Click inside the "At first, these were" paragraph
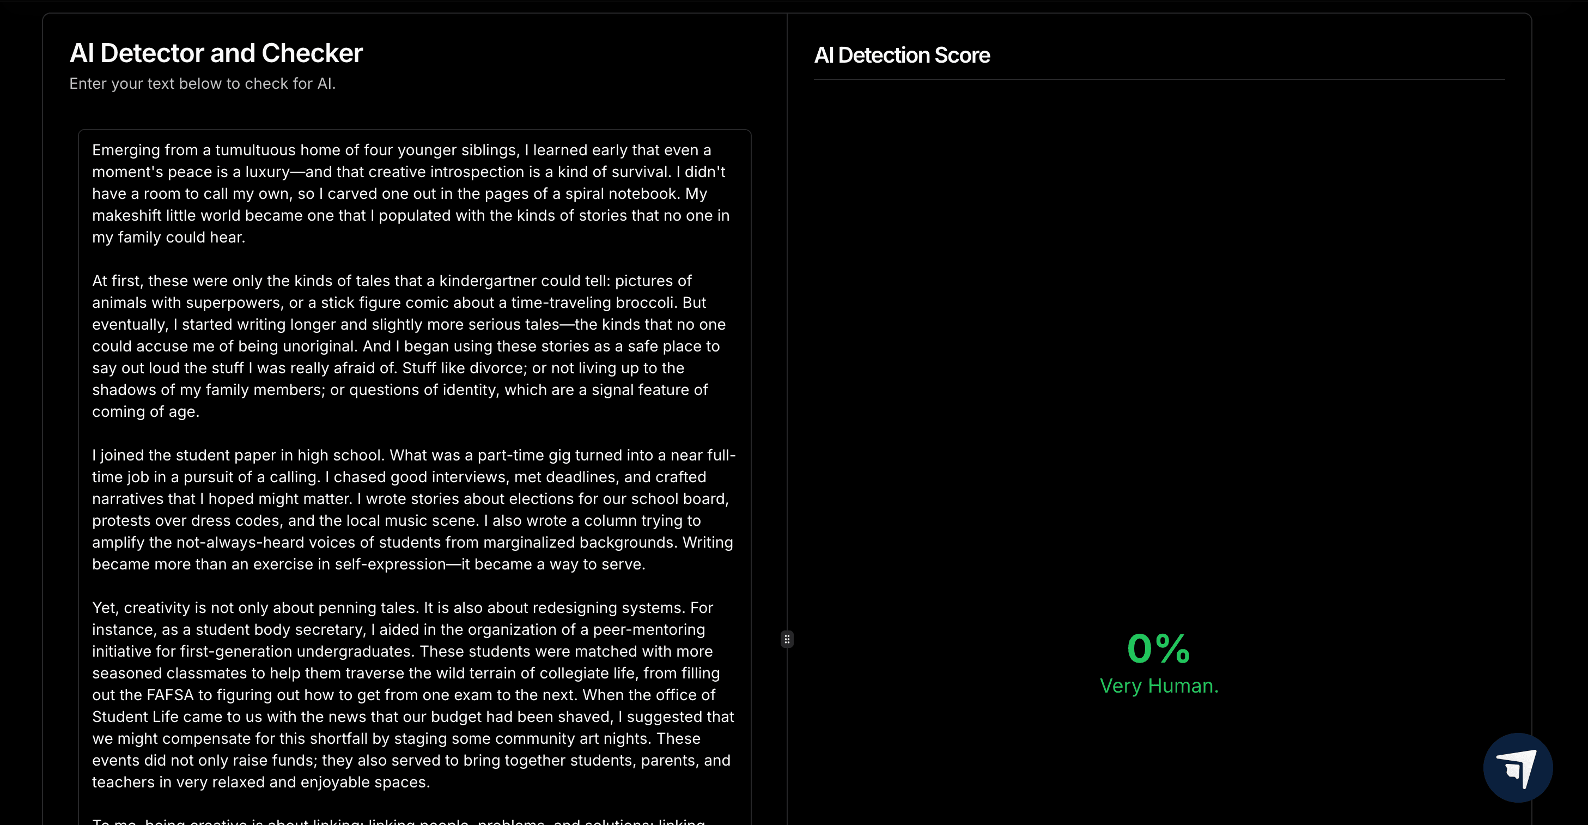1588x825 pixels. [401, 346]
